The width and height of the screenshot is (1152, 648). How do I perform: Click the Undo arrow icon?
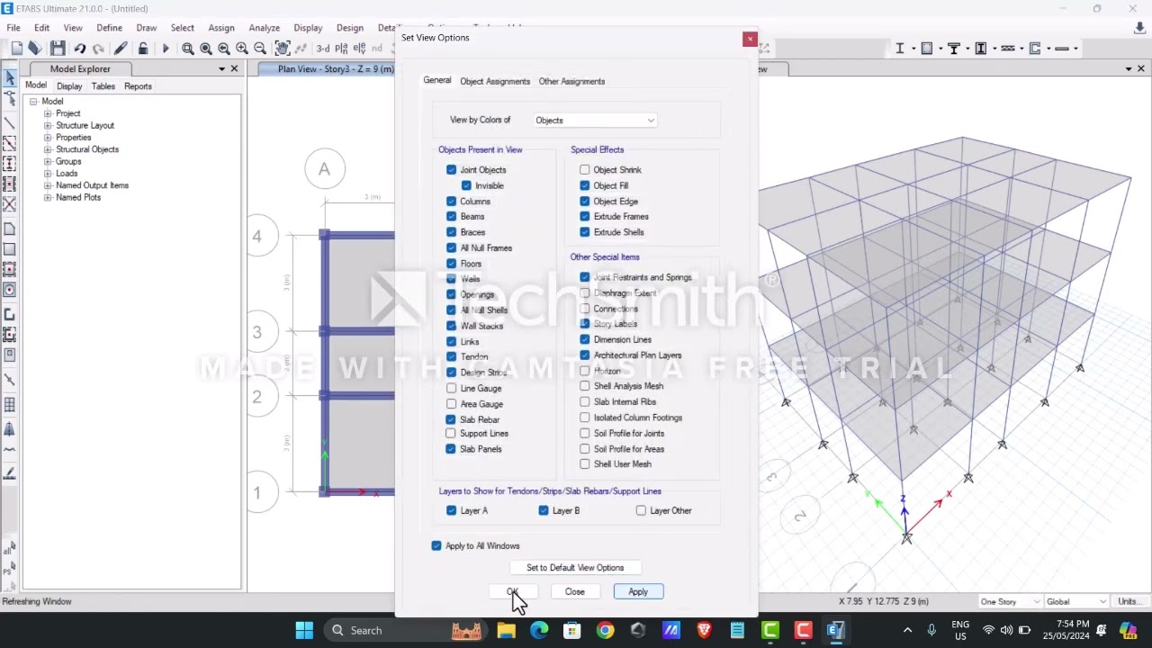80,49
